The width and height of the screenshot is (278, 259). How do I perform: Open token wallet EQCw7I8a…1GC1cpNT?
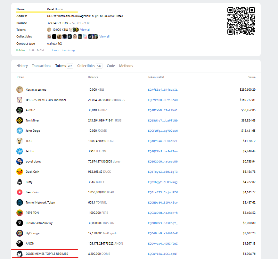pos(163,254)
